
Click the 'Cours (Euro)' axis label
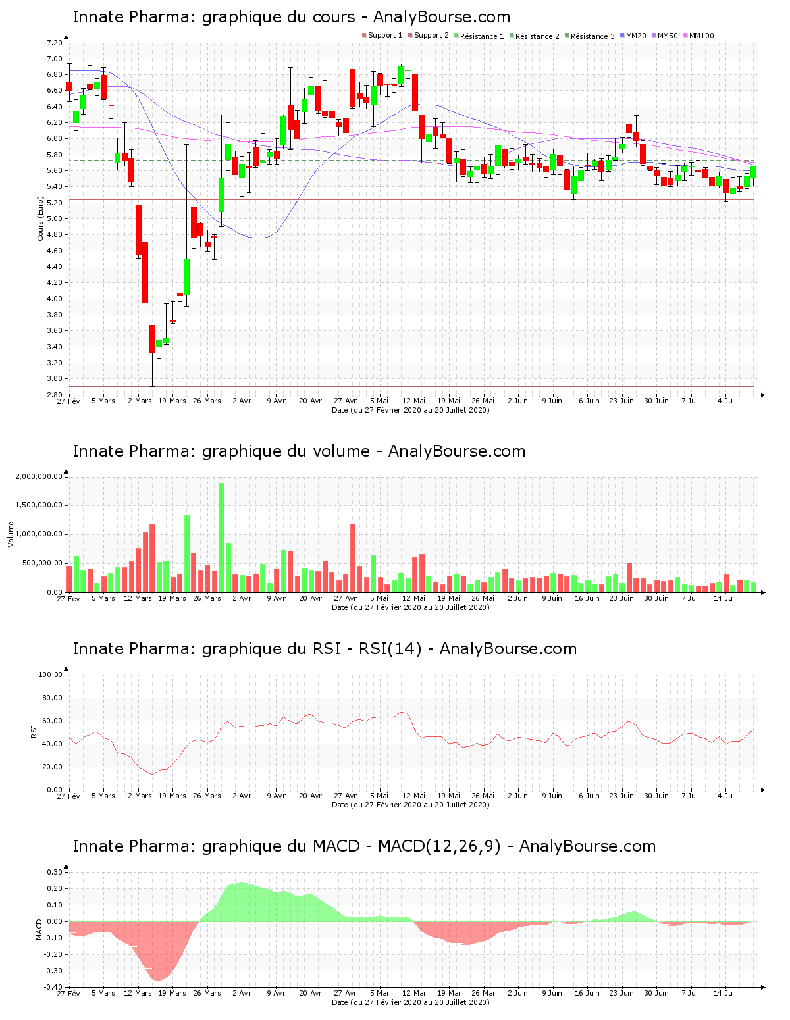(40, 218)
